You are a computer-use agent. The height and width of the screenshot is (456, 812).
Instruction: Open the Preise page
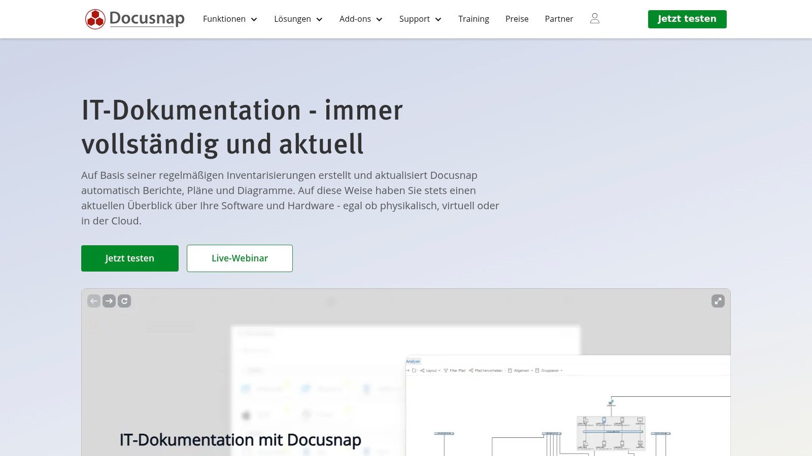[x=517, y=19]
